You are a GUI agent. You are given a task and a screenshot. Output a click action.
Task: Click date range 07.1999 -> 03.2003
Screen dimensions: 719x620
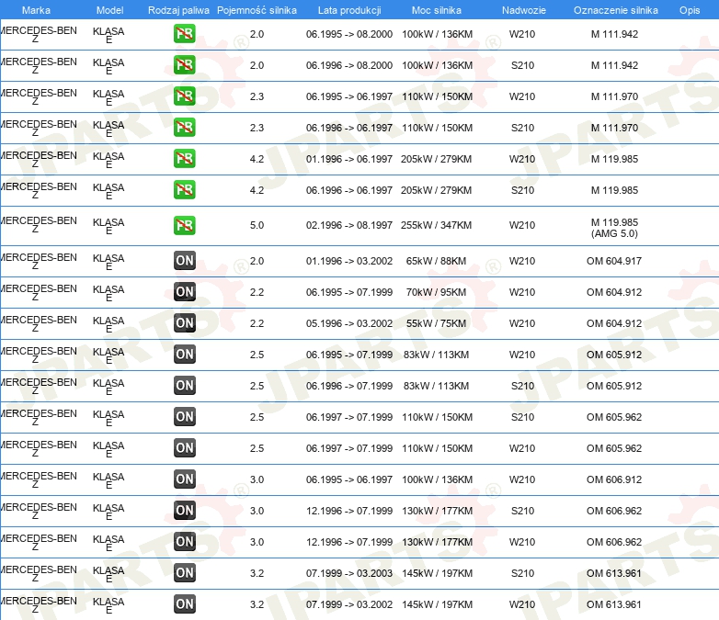point(349,573)
